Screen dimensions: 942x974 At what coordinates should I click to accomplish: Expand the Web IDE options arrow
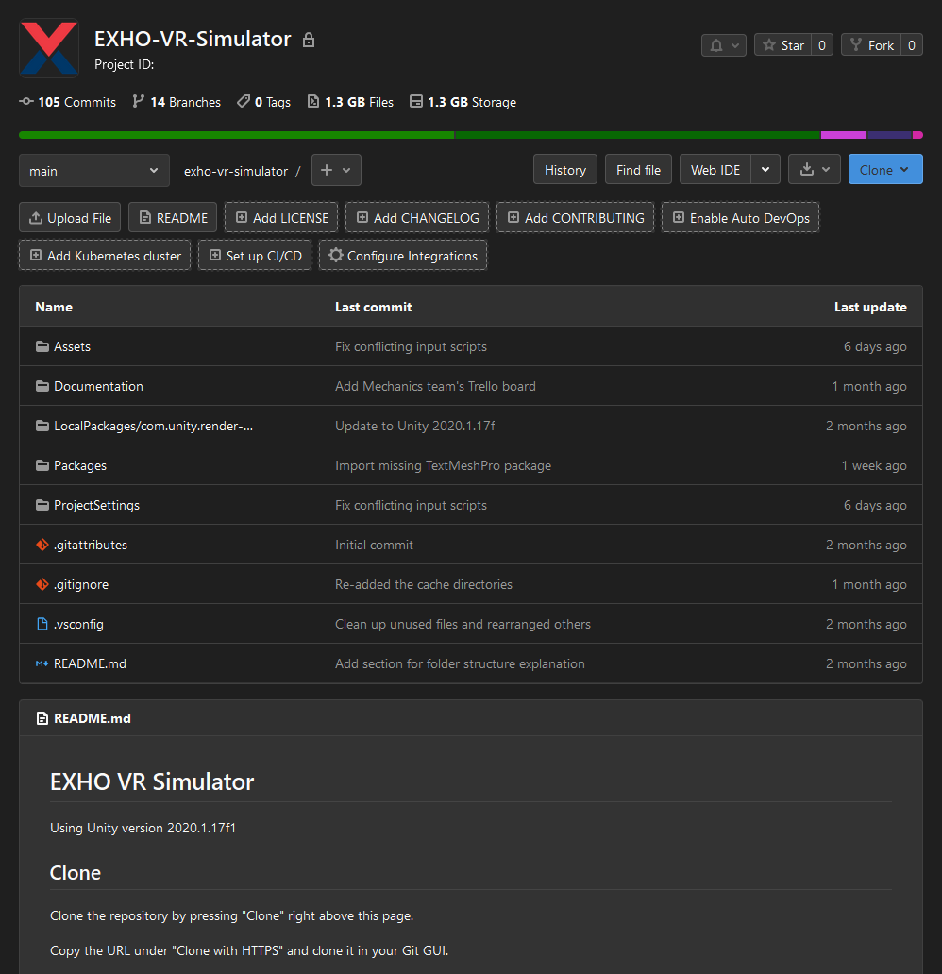pyautogui.click(x=765, y=170)
